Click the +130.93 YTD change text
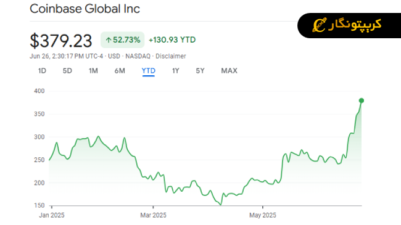This screenshot has width=401, height=225. click(172, 40)
